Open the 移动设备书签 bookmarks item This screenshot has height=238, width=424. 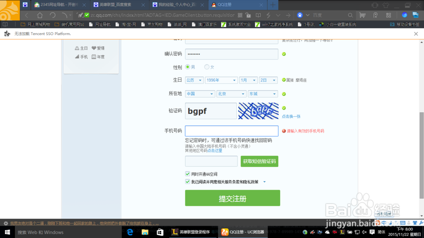[405, 24]
